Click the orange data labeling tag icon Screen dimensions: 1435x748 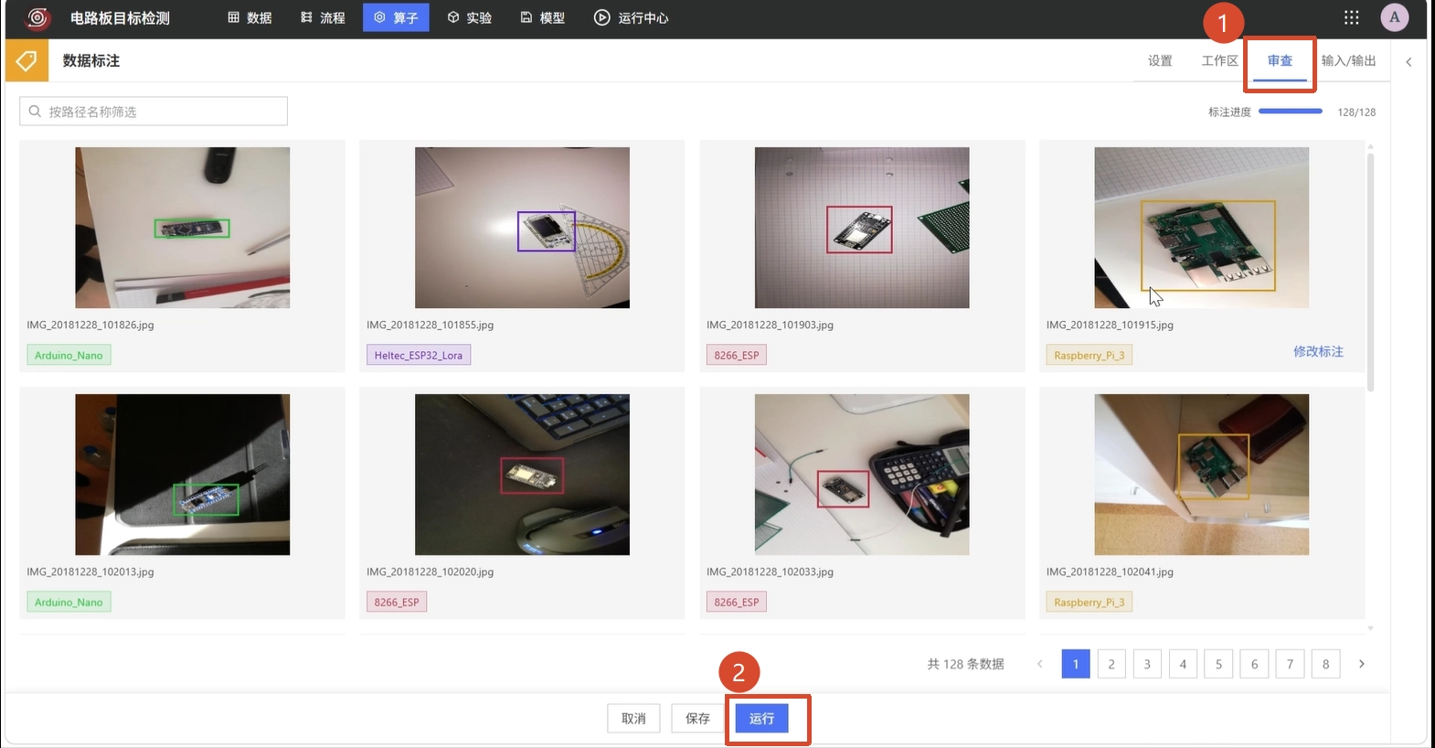[27, 60]
